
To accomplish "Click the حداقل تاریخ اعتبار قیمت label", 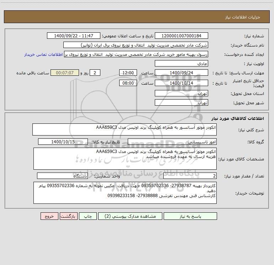I will click(x=248, y=83).
